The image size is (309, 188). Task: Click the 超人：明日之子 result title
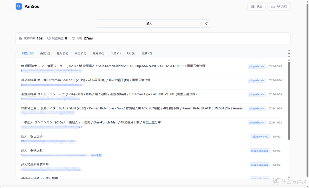point(32,136)
